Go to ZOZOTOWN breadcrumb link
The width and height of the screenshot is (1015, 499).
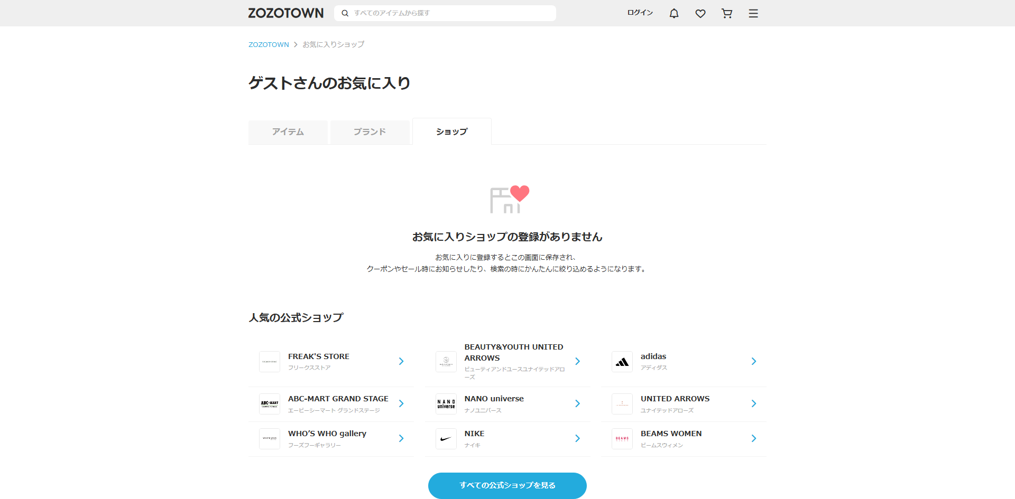(269, 44)
